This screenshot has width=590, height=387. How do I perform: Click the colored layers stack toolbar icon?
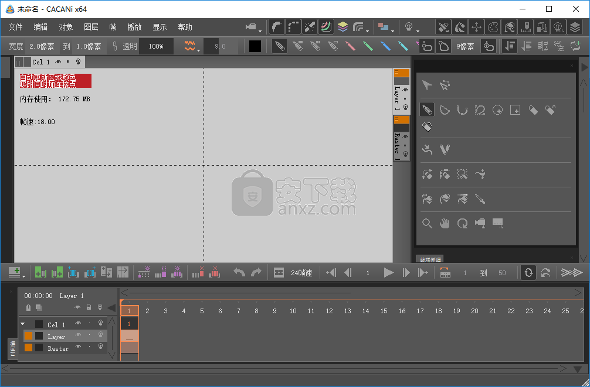(343, 27)
